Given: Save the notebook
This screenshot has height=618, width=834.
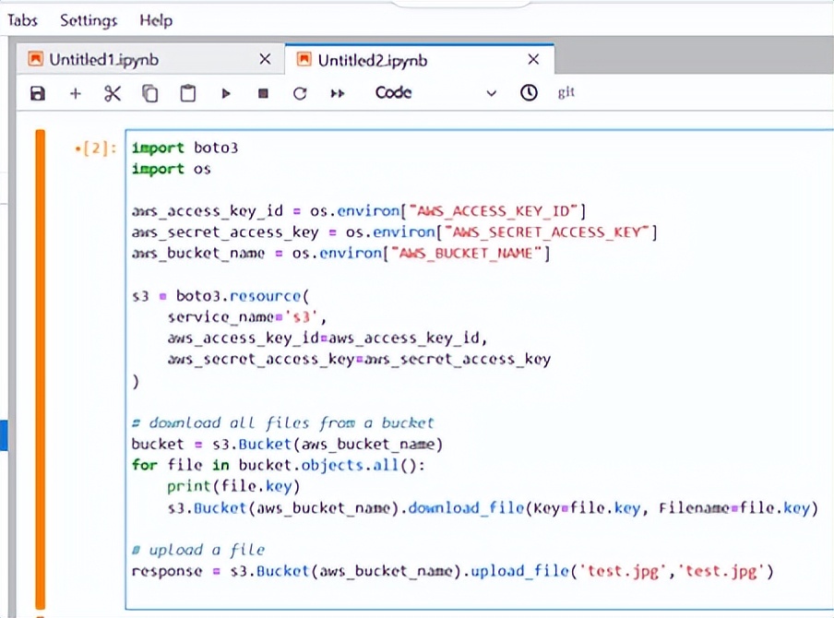Looking at the screenshot, I should (x=37, y=92).
